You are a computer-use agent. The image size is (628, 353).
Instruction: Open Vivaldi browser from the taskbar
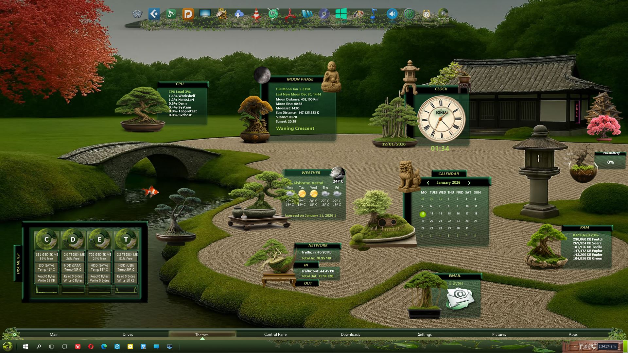click(78, 346)
